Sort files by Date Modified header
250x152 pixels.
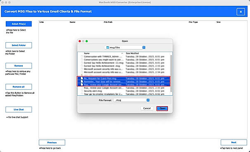click(x=132, y=53)
